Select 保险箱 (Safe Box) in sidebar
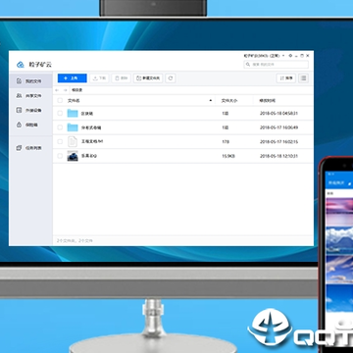The image size is (353, 353). click(x=30, y=125)
